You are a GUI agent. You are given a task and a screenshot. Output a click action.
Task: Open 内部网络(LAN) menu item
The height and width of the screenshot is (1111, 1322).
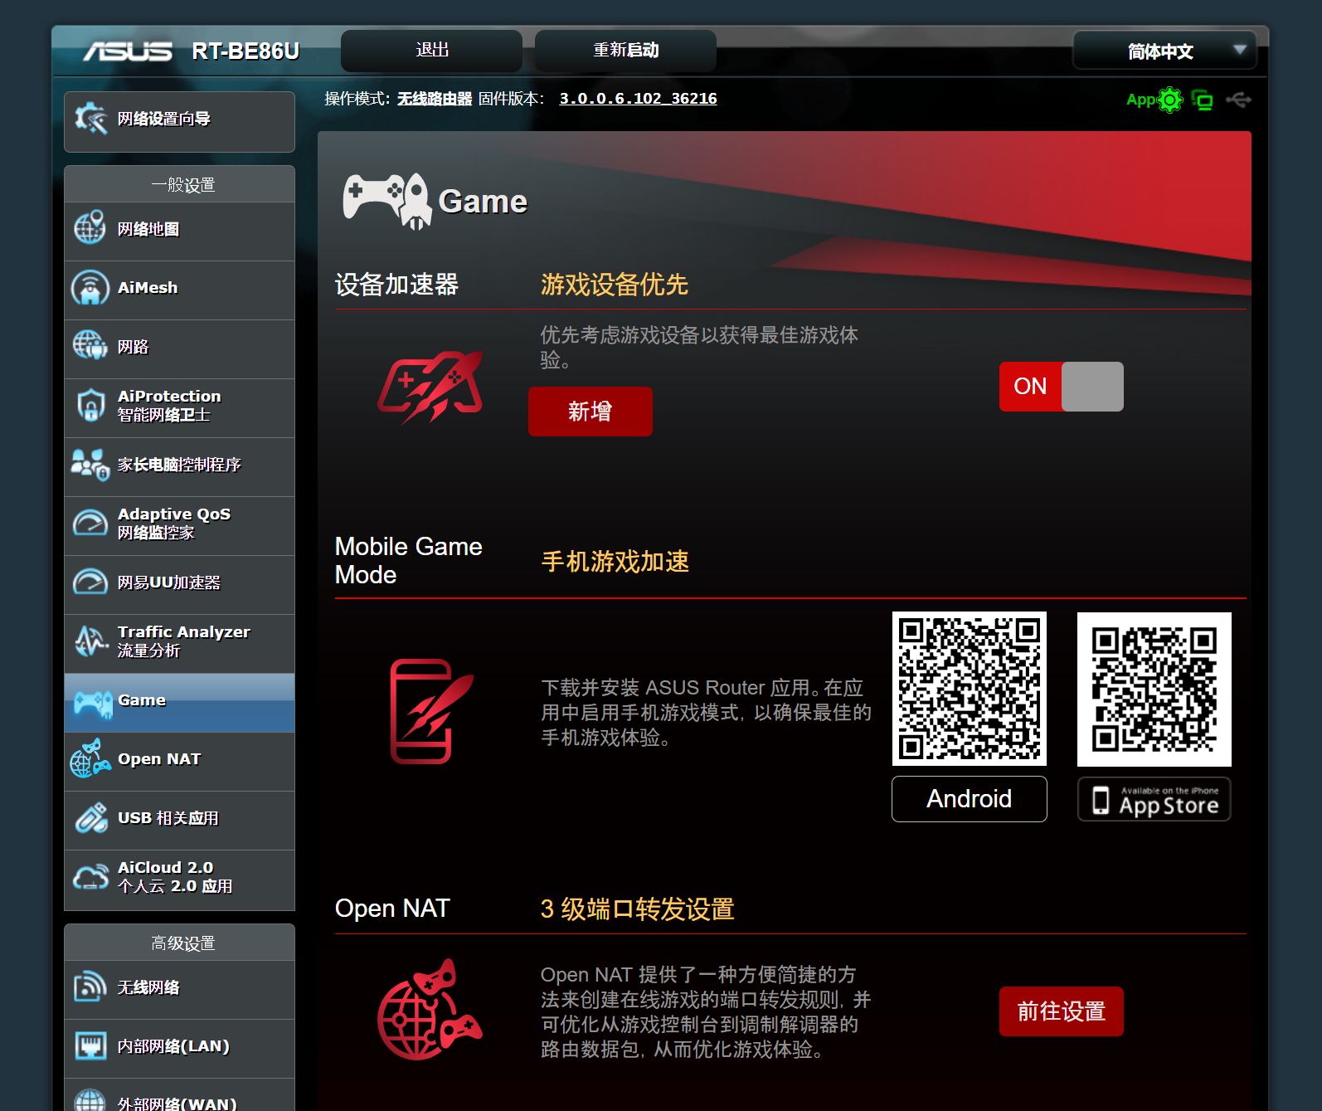pos(179,1047)
